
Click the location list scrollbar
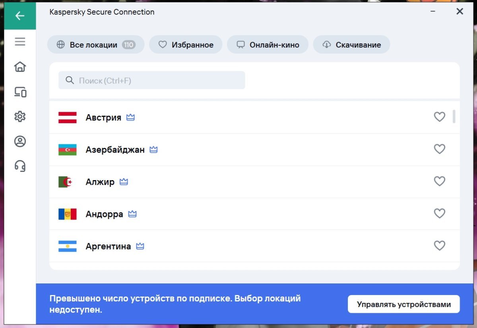pyautogui.click(x=454, y=117)
